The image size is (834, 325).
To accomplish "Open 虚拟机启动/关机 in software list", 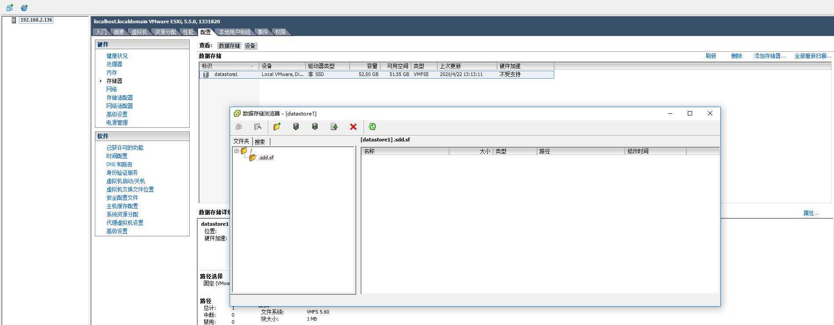I will click(126, 181).
